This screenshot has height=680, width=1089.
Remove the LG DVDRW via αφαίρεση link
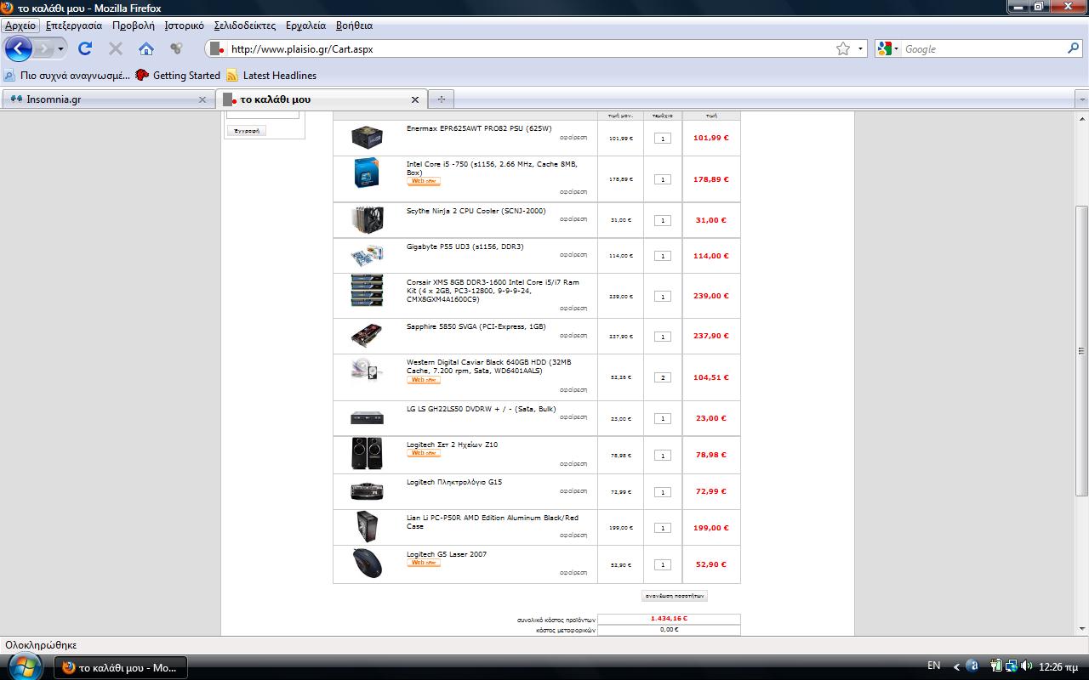(573, 417)
